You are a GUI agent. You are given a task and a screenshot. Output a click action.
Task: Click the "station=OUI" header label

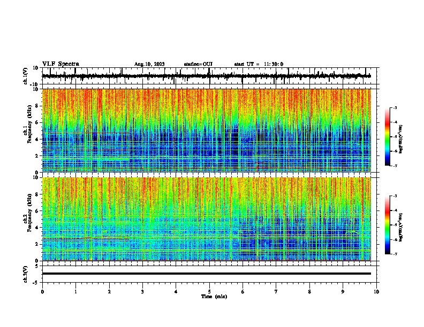coord(198,64)
